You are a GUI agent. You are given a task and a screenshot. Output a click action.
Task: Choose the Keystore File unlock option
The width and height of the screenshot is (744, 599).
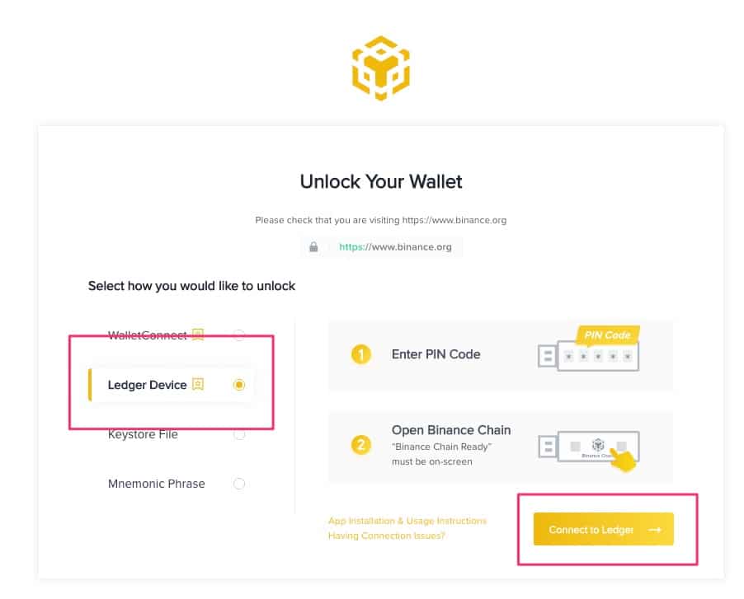point(143,434)
